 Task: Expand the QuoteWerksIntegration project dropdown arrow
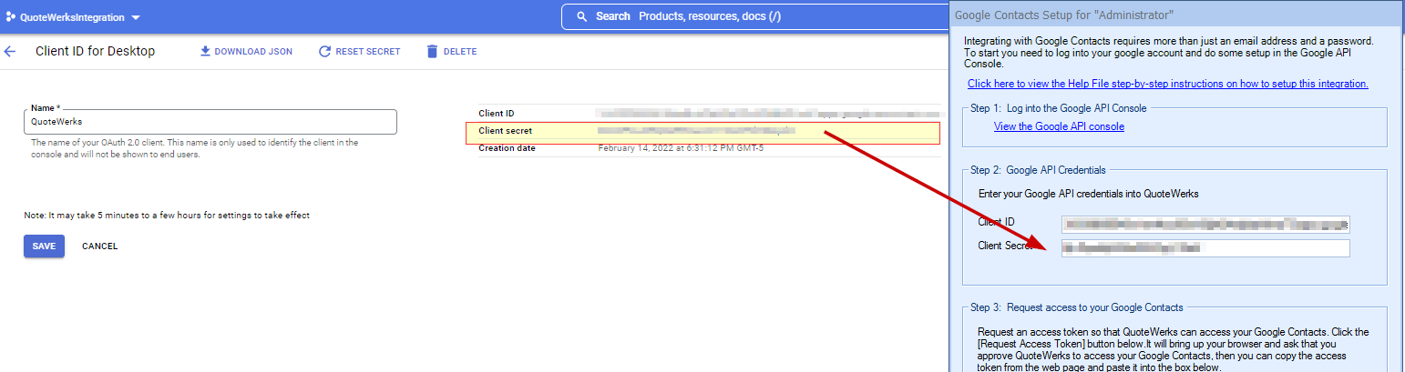pos(136,18)
